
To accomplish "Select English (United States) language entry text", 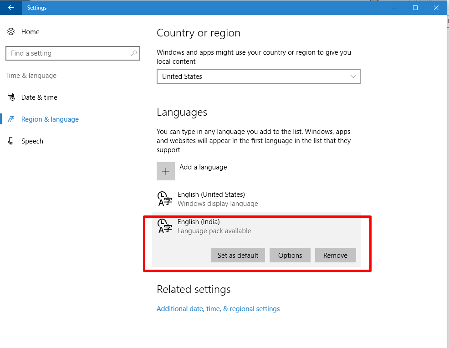I will 211,194.
